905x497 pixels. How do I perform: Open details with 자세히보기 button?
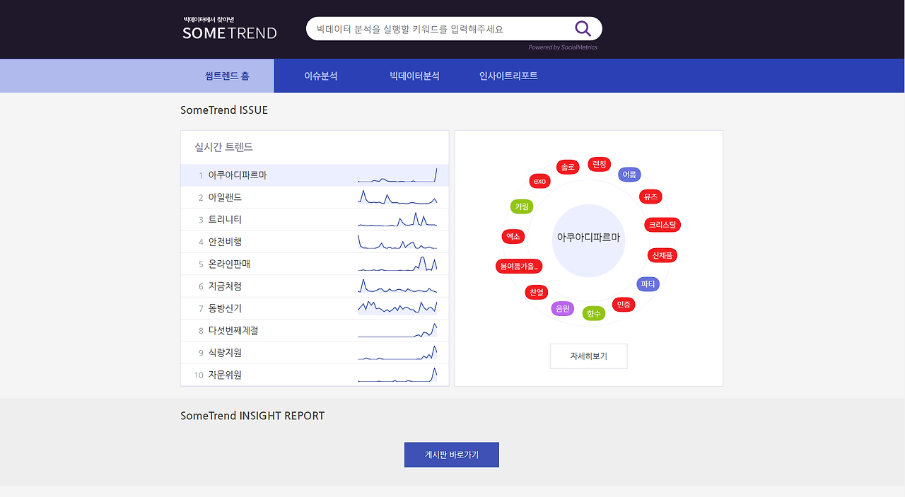tap(589, 356)
